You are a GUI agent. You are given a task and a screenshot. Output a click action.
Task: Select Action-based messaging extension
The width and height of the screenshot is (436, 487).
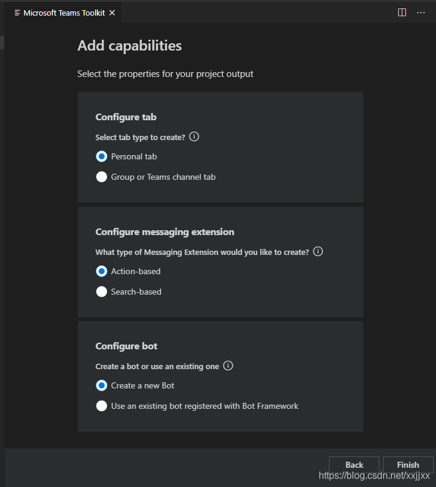[x=102, y=271]
